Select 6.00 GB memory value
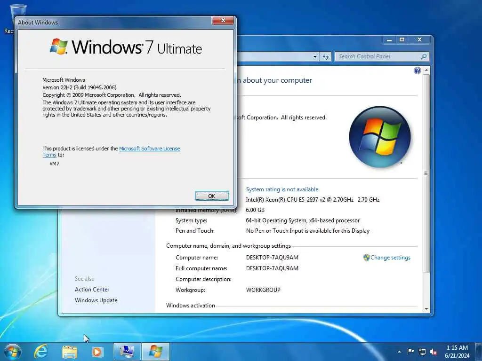 (255, 210)
